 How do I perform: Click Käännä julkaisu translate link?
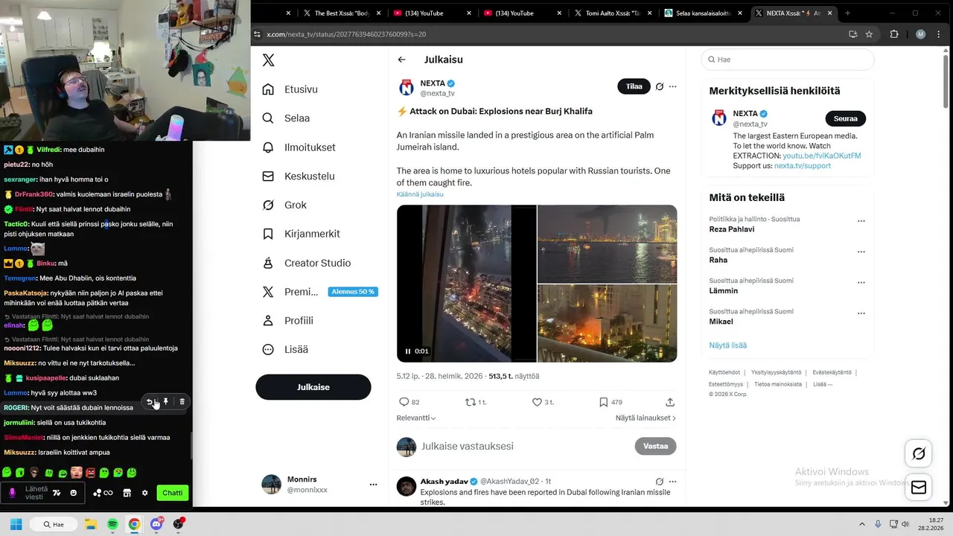point(420,194)
